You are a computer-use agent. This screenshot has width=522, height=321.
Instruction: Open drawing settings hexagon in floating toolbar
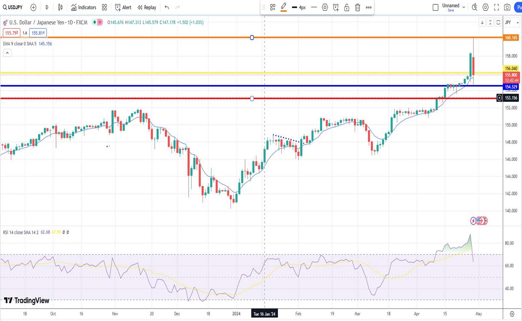tap(325, 7)
